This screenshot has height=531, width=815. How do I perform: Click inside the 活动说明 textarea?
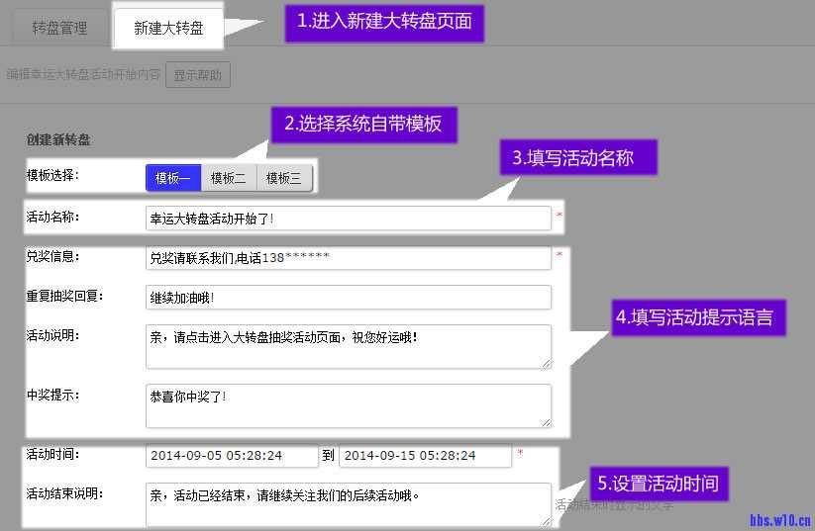tap(348, 345)
